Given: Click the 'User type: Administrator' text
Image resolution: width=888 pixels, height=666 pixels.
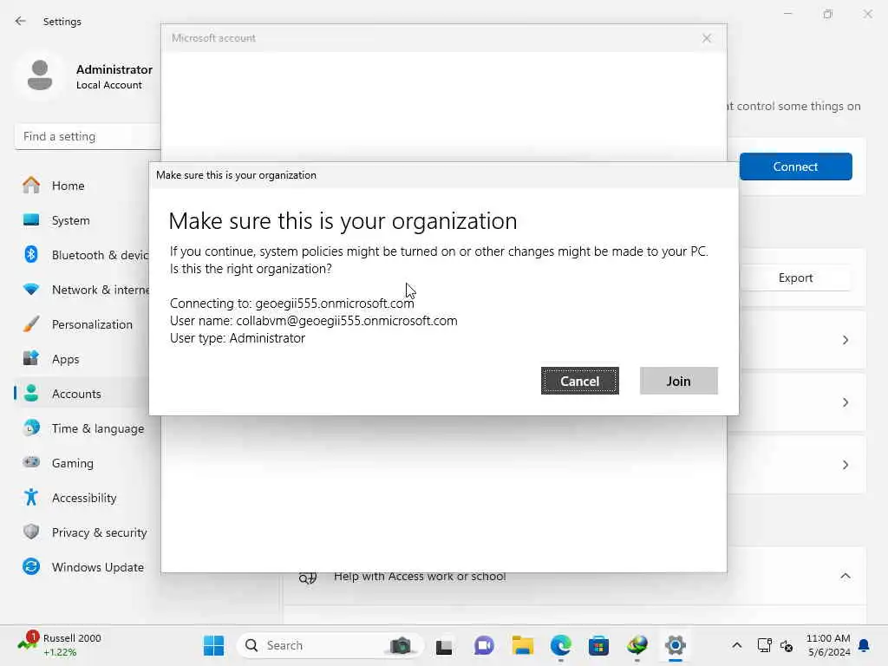Looking at the screenshot, I should (x=238, y=338).
